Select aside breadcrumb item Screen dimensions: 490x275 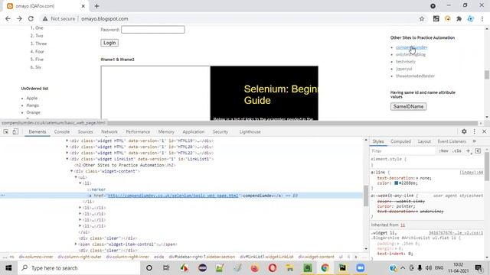[158, 257]
